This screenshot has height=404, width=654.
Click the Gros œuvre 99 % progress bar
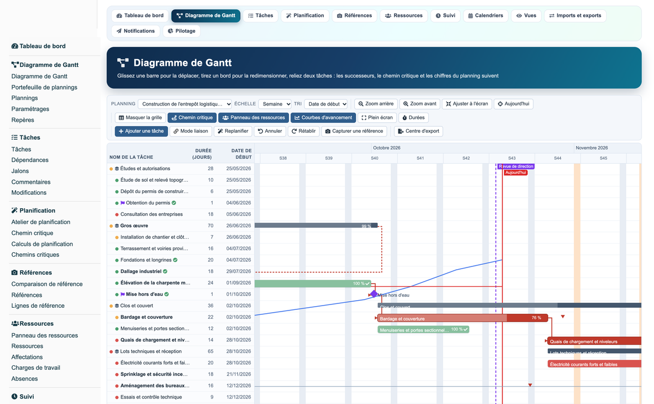pos(316,225)
